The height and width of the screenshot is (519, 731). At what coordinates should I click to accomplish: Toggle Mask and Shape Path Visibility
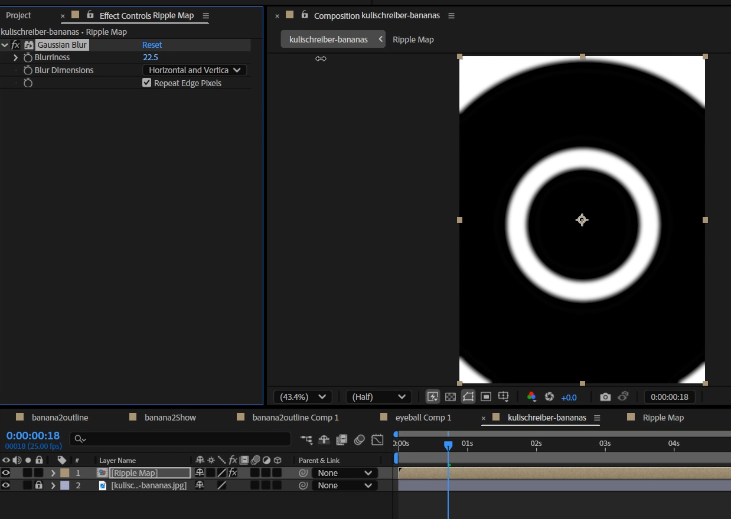pyautogui.click(x=468, y=397)
